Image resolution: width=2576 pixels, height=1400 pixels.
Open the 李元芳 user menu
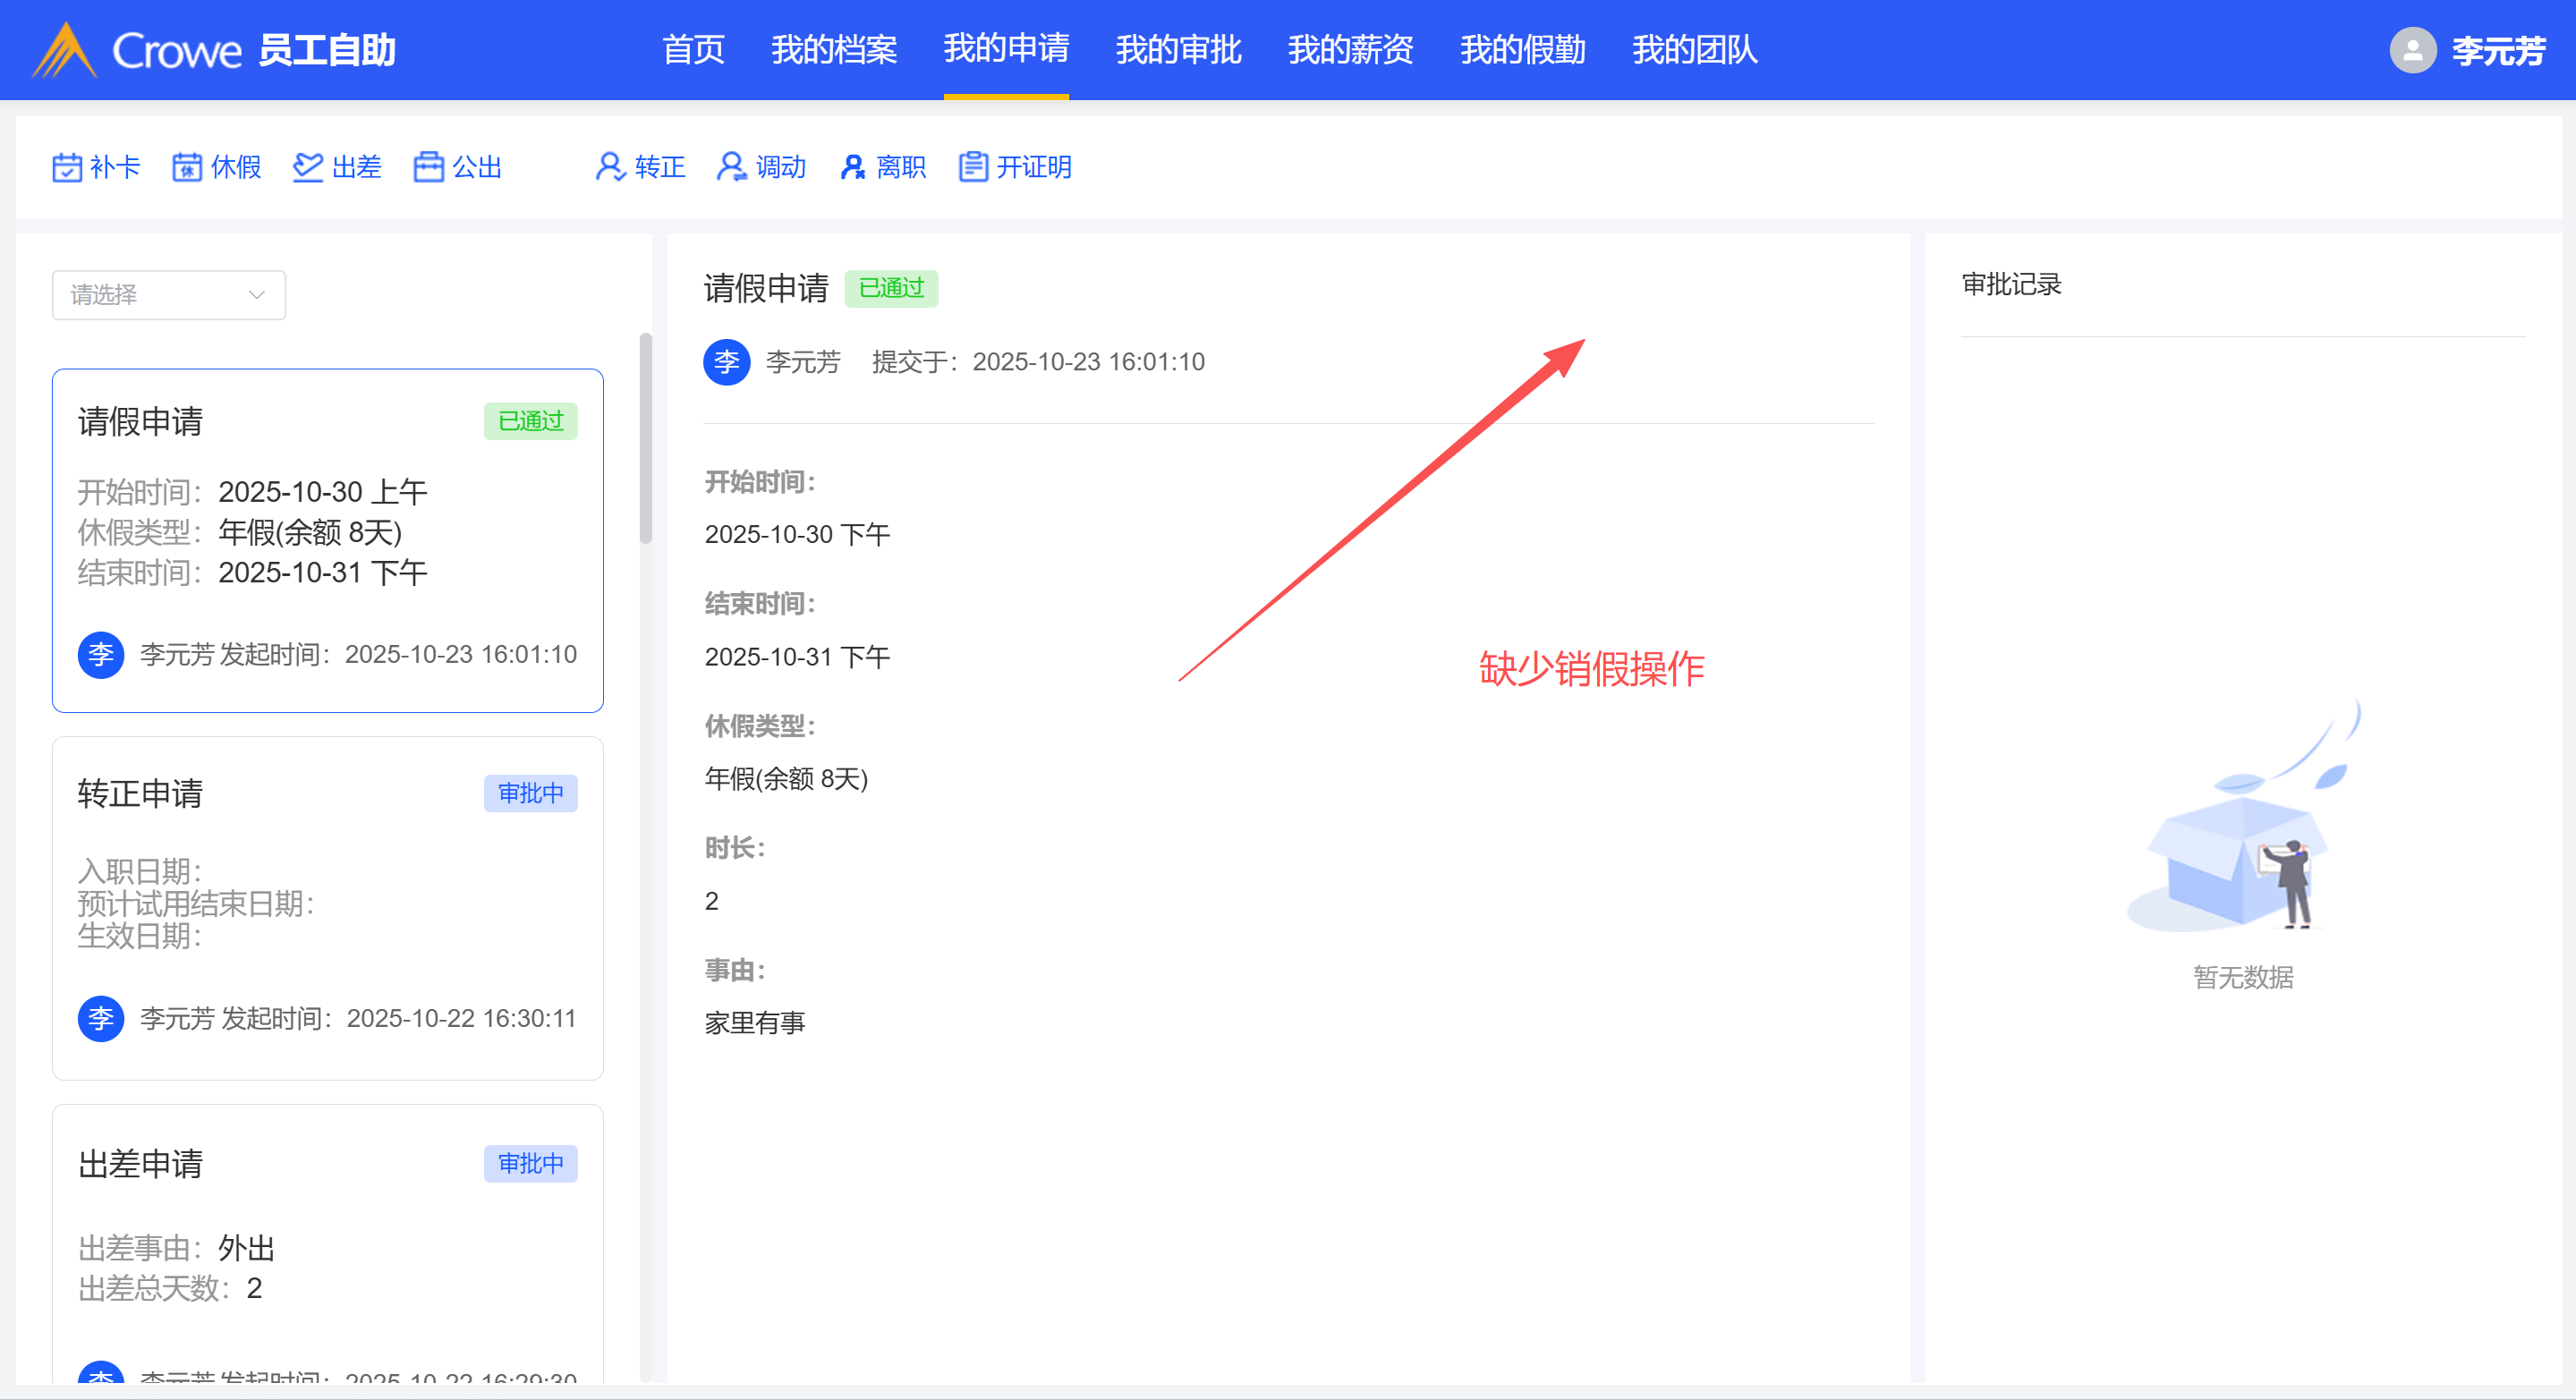pyautogui.click(x=2497, y=50)
